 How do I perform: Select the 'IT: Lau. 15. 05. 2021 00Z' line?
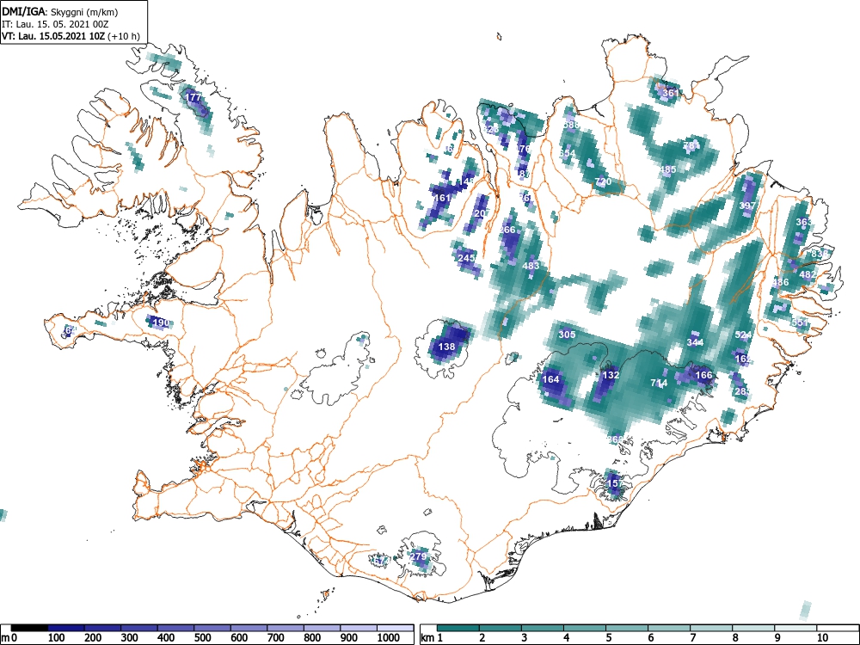tap(55, 25)
